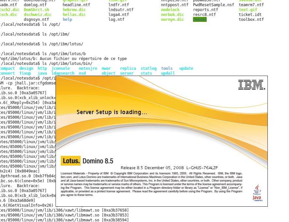Image resolution: width=289 pixels, height=222 pixels.
Task: Click the 'PwdResetSample.nsf' filename
Action: tap(213, 5)
